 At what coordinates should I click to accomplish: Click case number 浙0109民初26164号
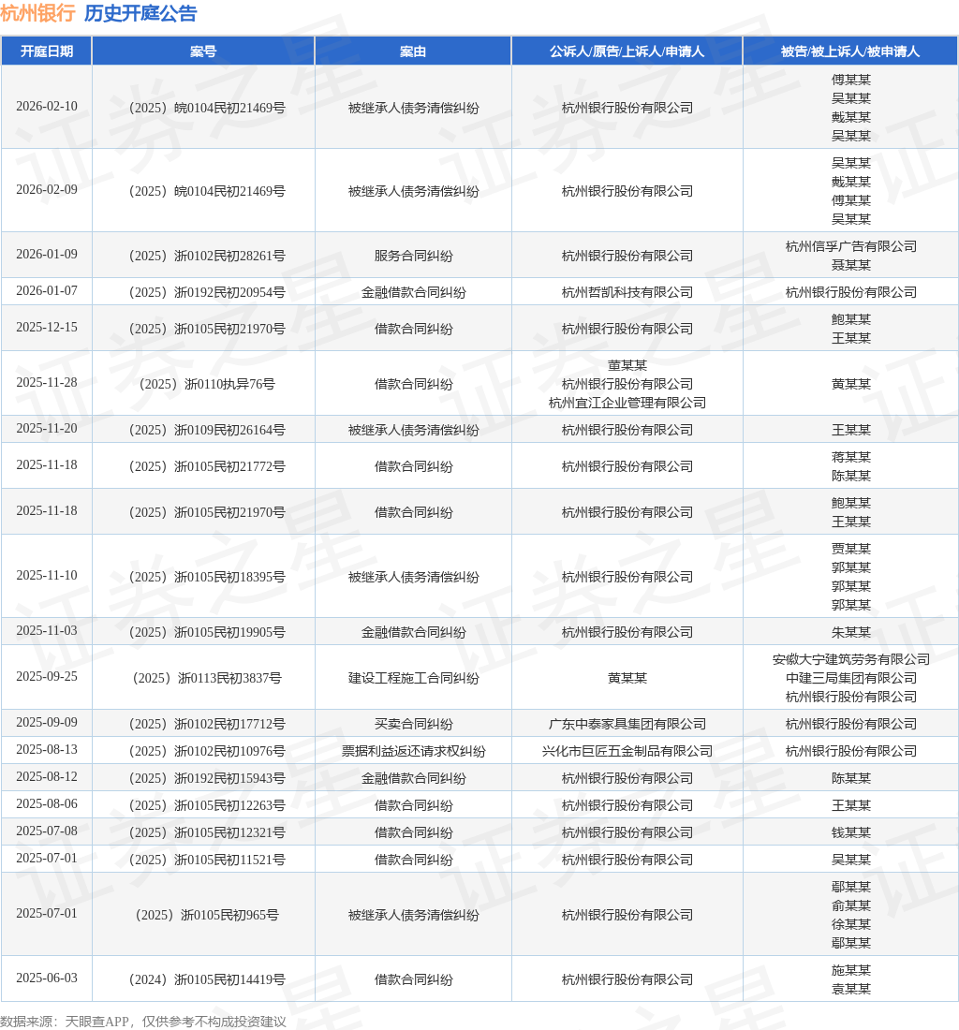(207, 431)
